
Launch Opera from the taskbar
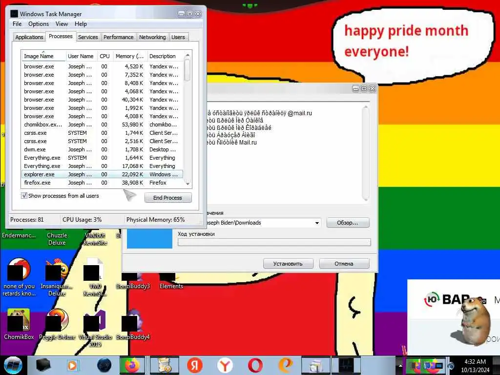click(255, 365)
